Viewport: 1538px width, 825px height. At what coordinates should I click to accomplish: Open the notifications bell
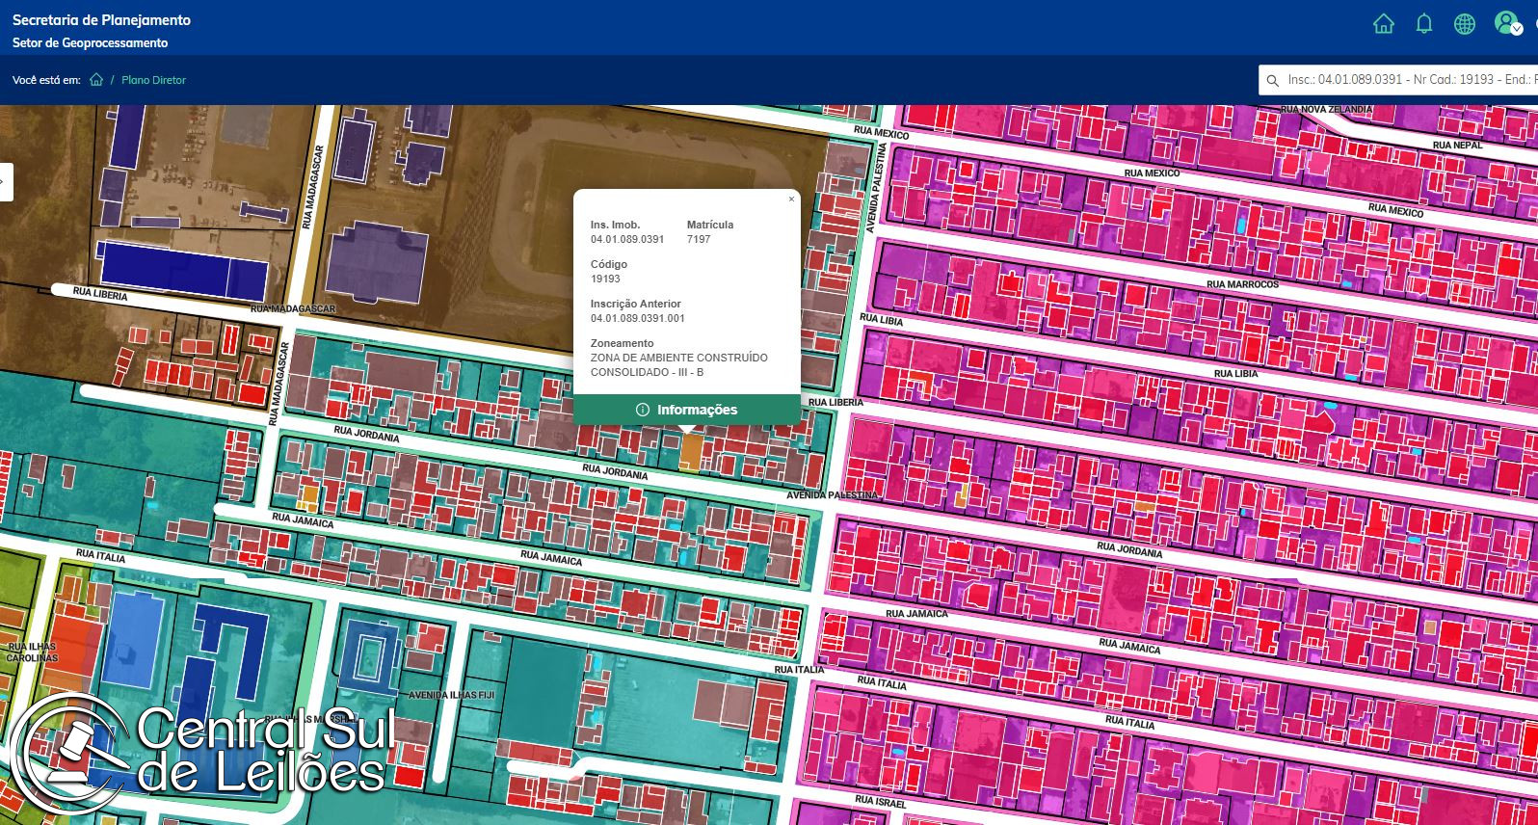coord(1423,24)
